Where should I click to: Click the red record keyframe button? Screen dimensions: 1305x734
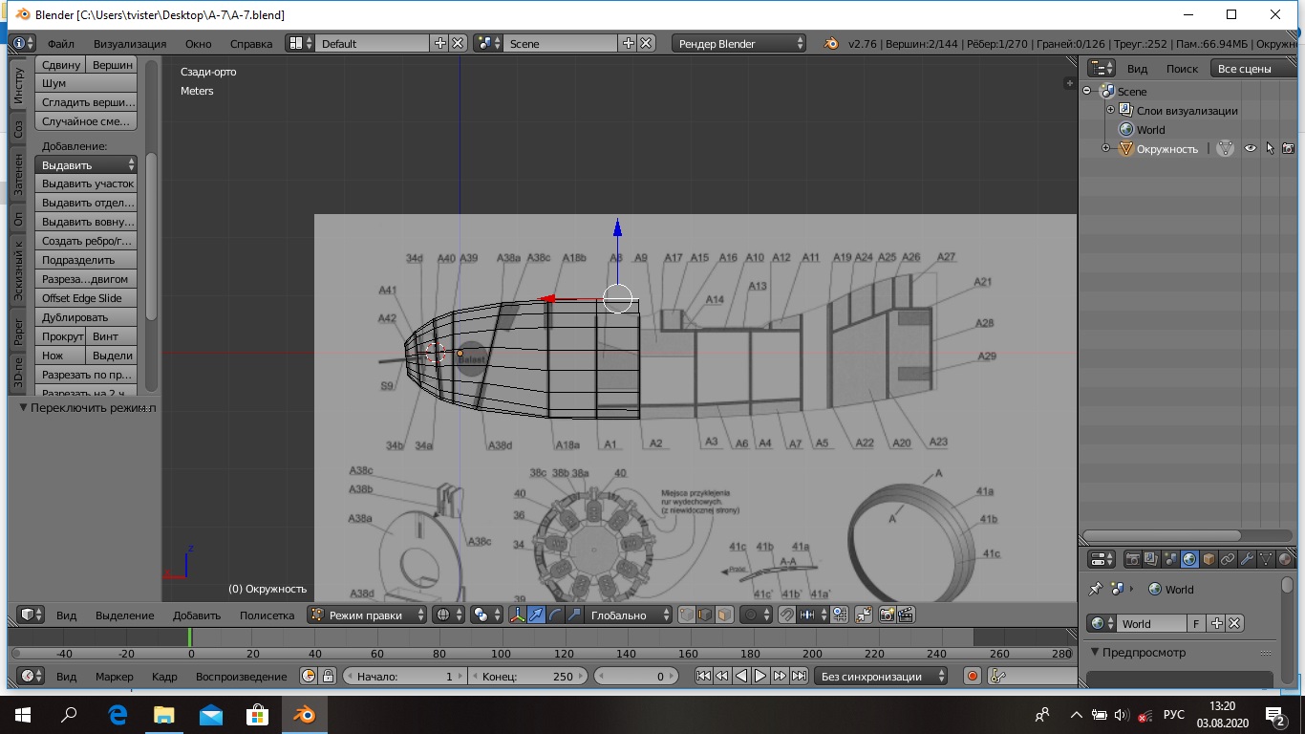tap(973, 677)
